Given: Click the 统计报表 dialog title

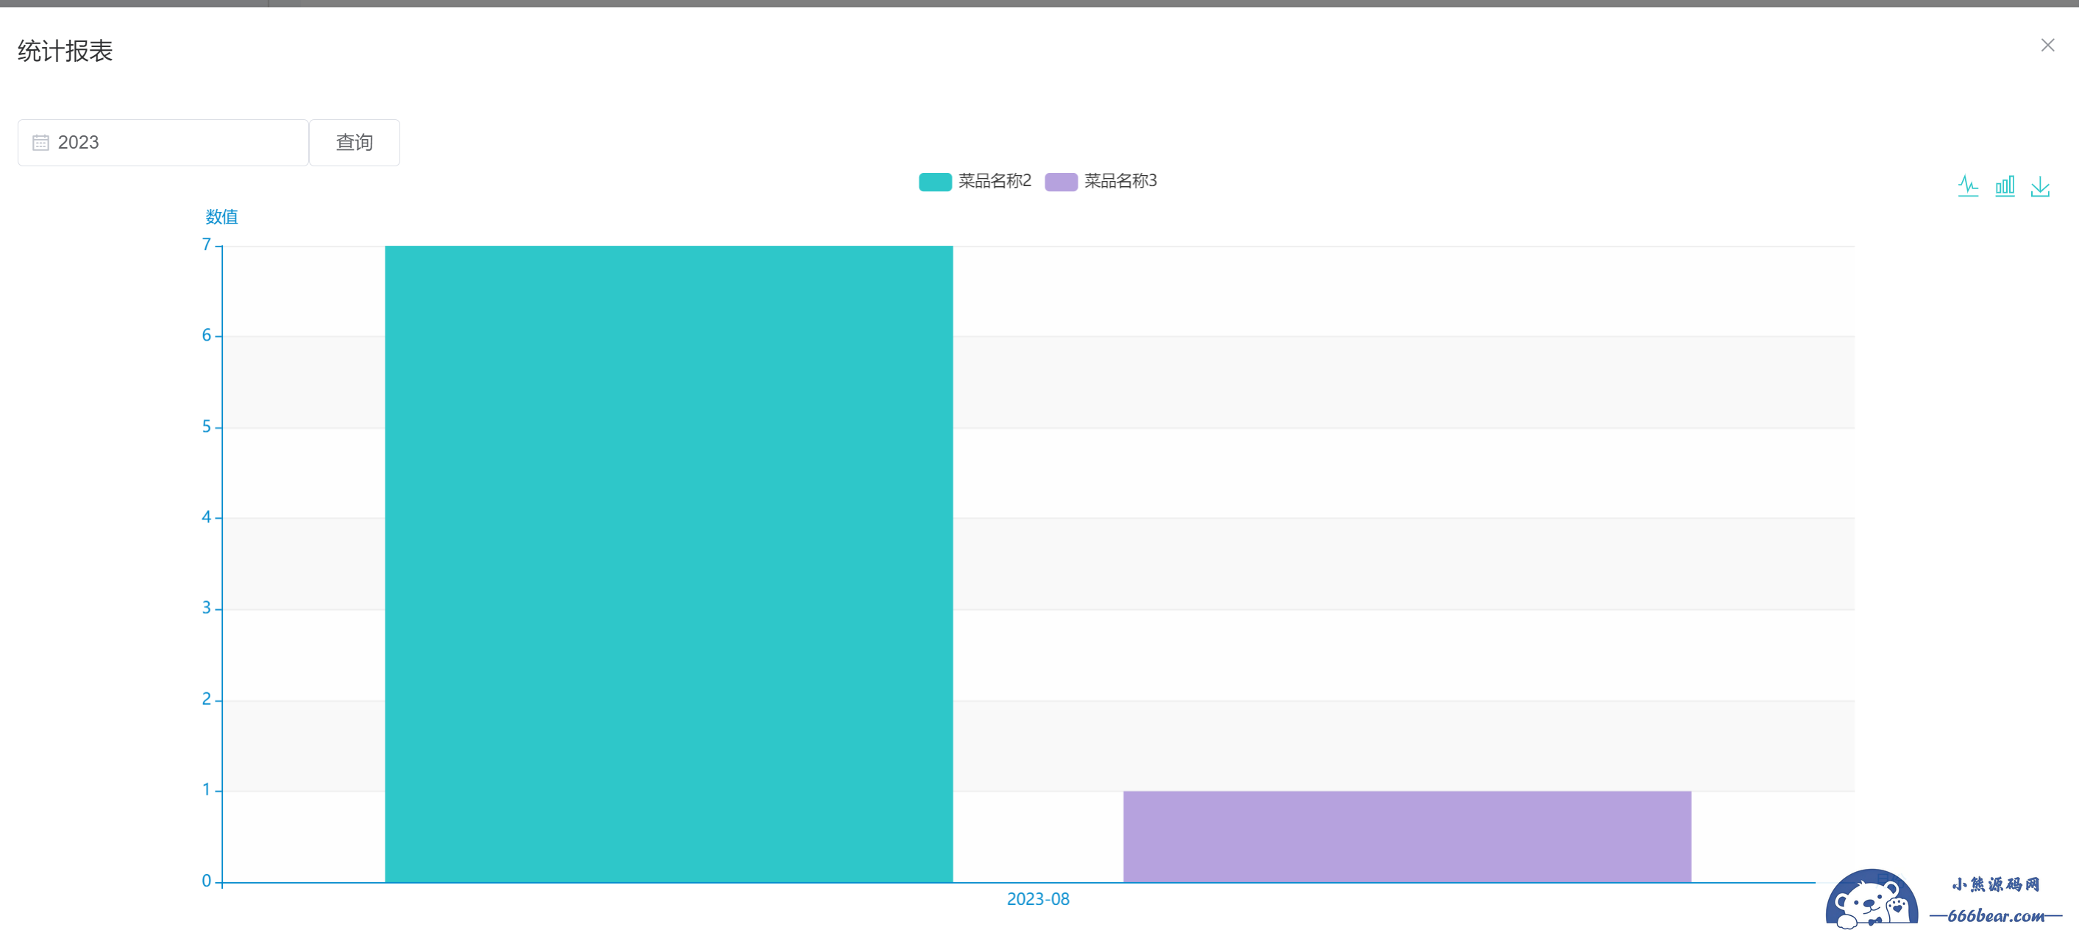Looking at the screenshot, I should click(x=65, y=51).
